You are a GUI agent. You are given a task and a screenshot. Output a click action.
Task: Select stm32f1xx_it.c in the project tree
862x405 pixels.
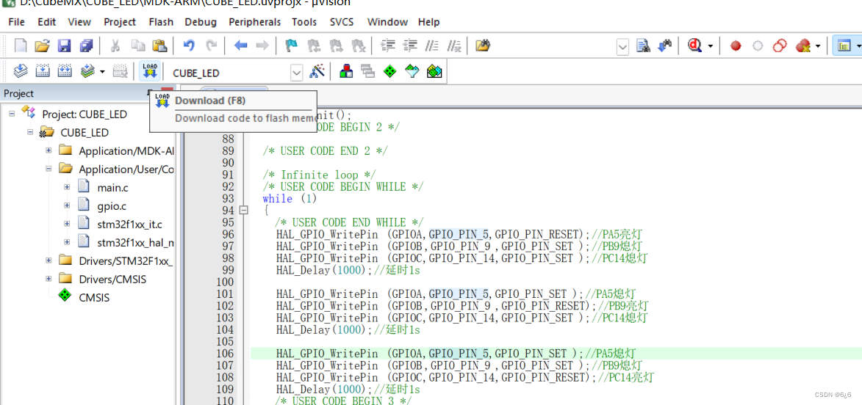130,225
